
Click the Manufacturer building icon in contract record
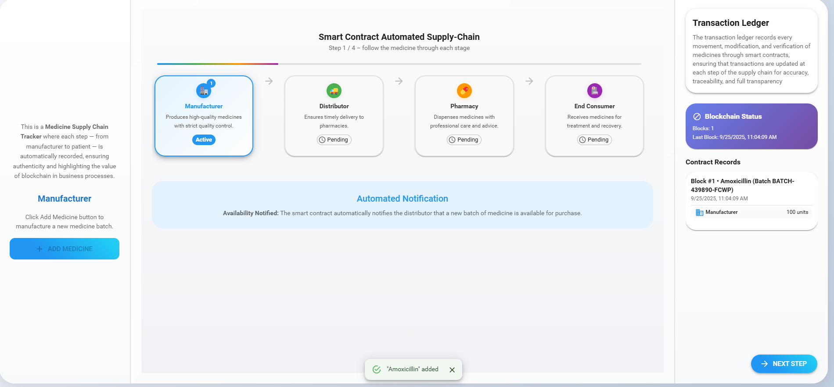(699, 213)
